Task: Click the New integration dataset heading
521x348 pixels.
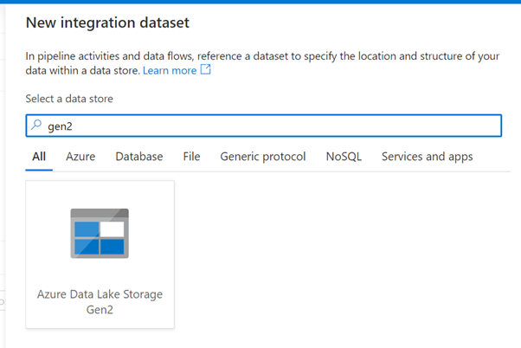Action: click(x=107, y=23)
